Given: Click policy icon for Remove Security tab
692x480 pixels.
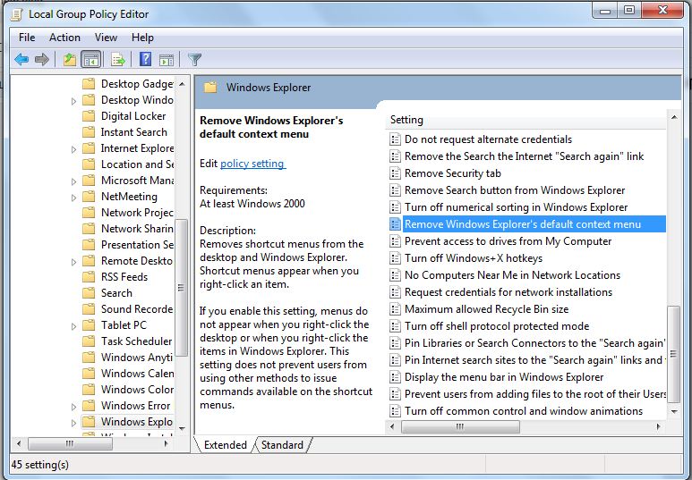Looking at the screenshot, I should coord(395,173).
